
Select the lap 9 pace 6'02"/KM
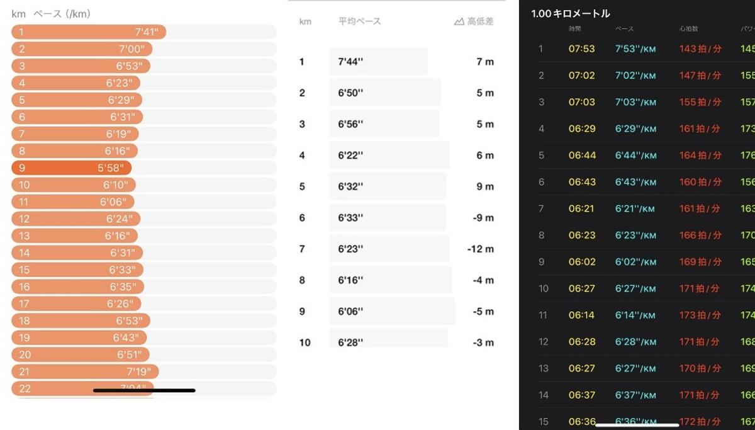635,262
